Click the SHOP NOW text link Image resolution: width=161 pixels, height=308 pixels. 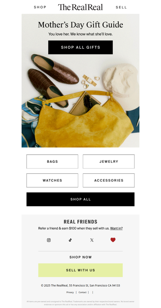[x=80, y=257]
